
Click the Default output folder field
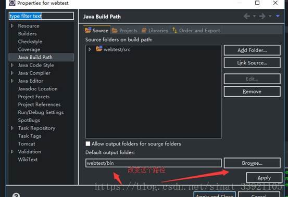click(153, 163)
